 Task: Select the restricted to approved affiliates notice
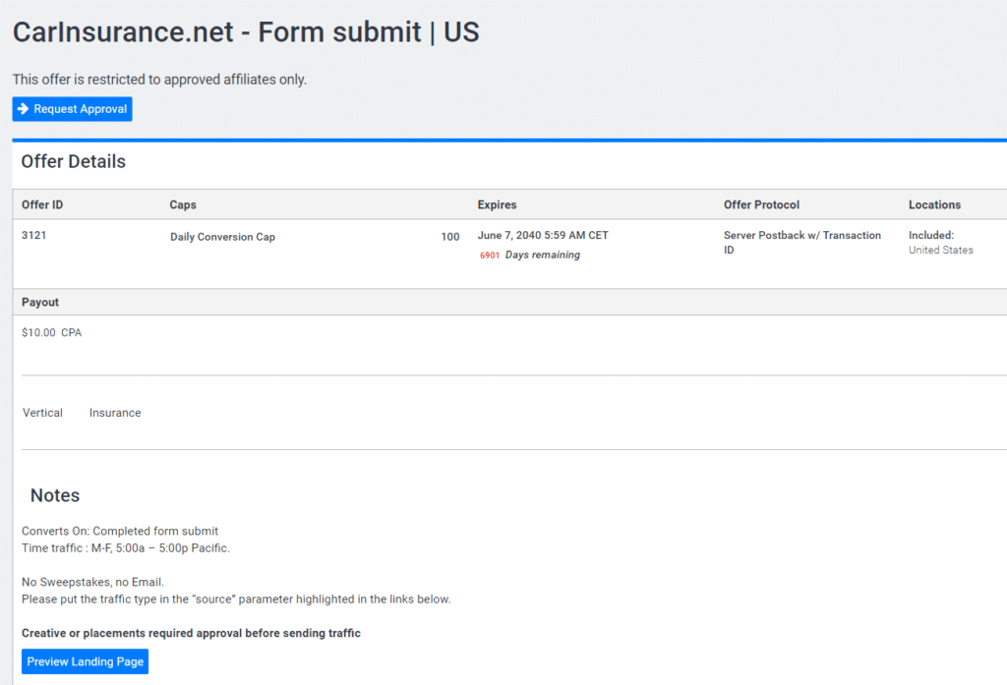pyautogui.click(x=159, y=80)
